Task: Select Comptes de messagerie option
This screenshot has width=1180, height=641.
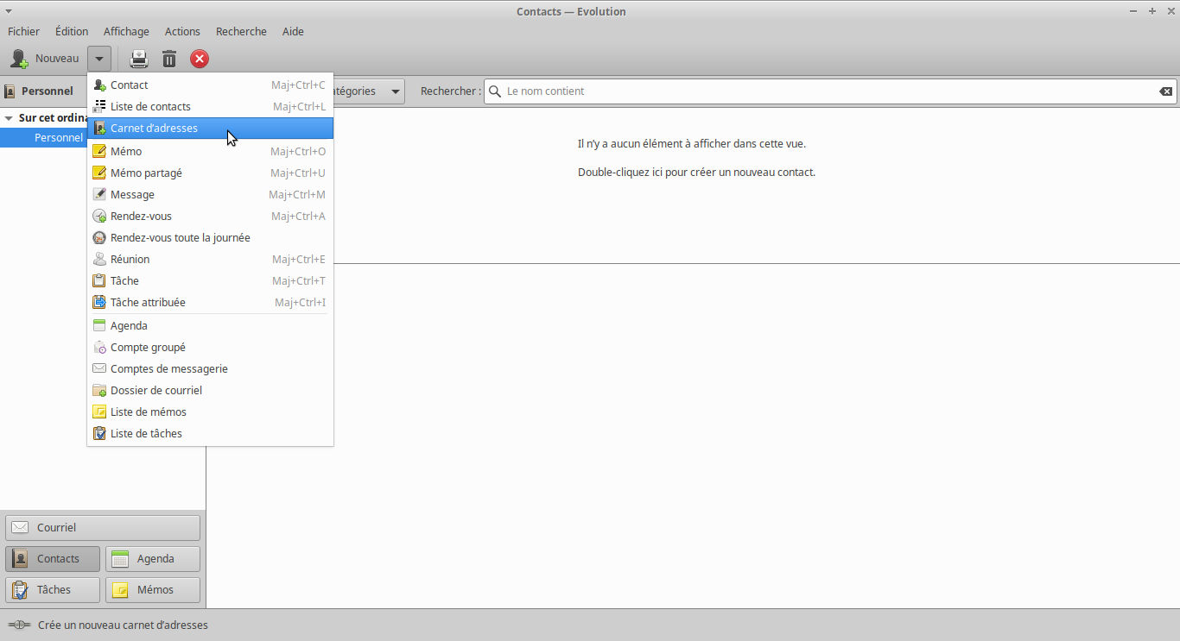Action: pyautogui.click(x=168, y=369)
